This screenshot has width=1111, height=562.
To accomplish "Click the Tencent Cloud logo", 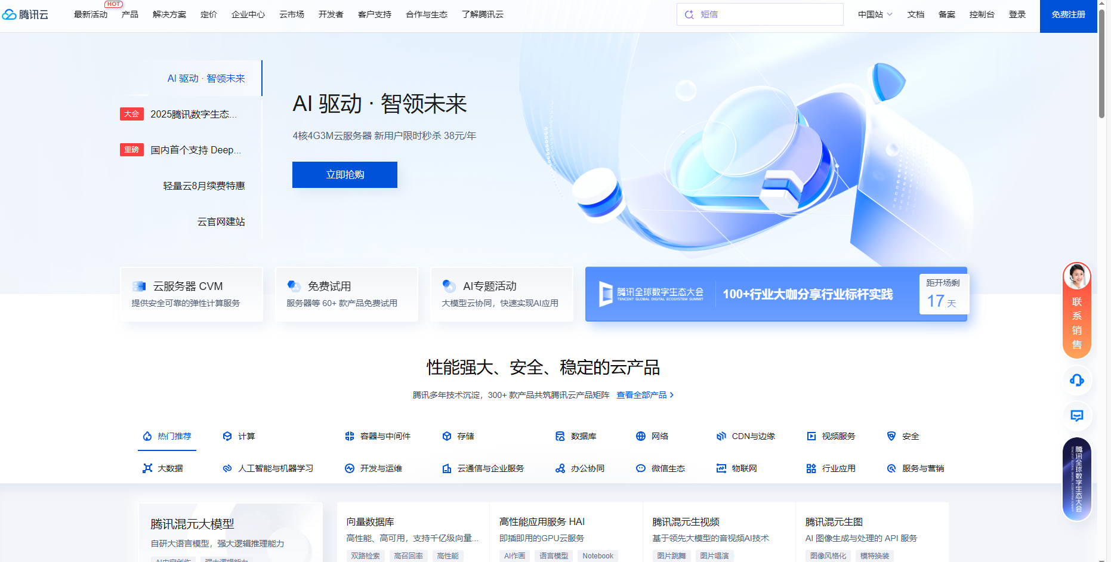I will click(25, 14).
